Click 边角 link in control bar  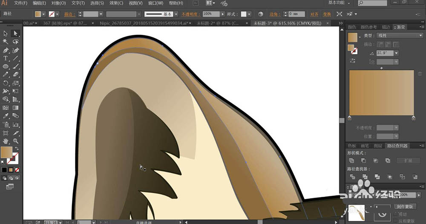pyautogui.click(x=275, y=14)
